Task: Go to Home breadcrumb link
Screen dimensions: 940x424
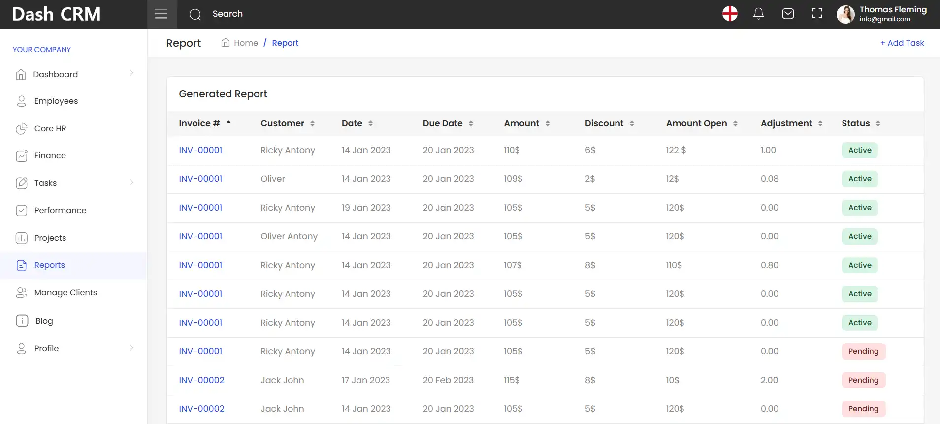Action: click(x=246, y=43)
